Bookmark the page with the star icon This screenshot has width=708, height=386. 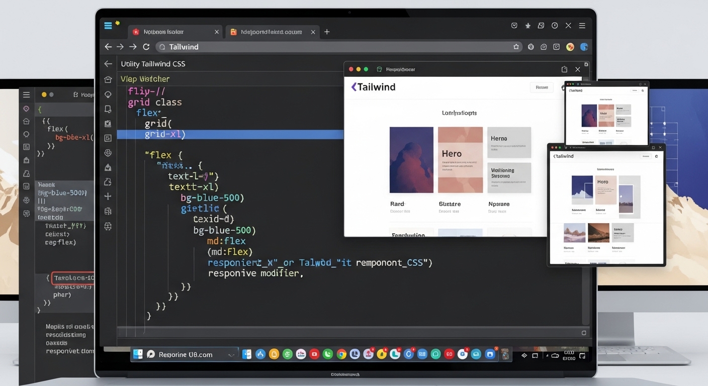[x=516, y=47]
